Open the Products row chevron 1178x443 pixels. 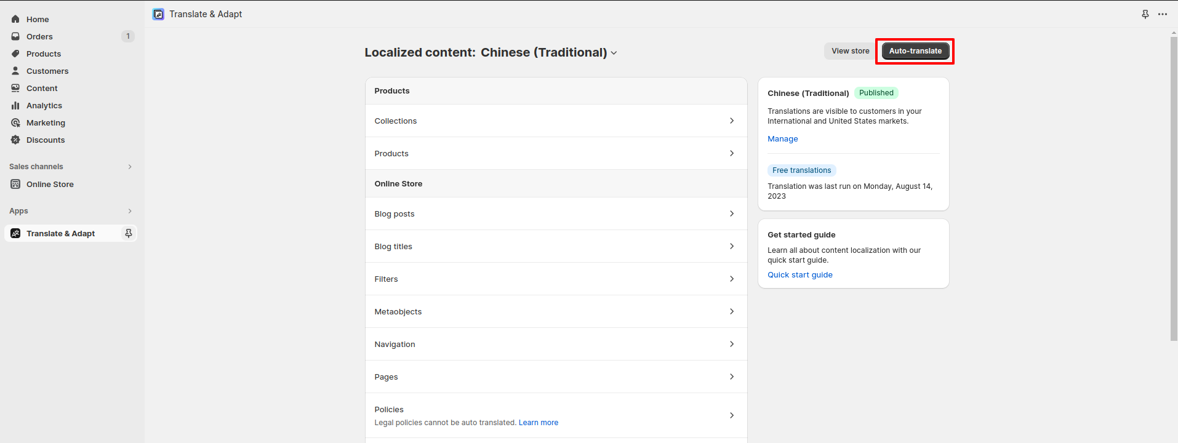coord(732,153)
